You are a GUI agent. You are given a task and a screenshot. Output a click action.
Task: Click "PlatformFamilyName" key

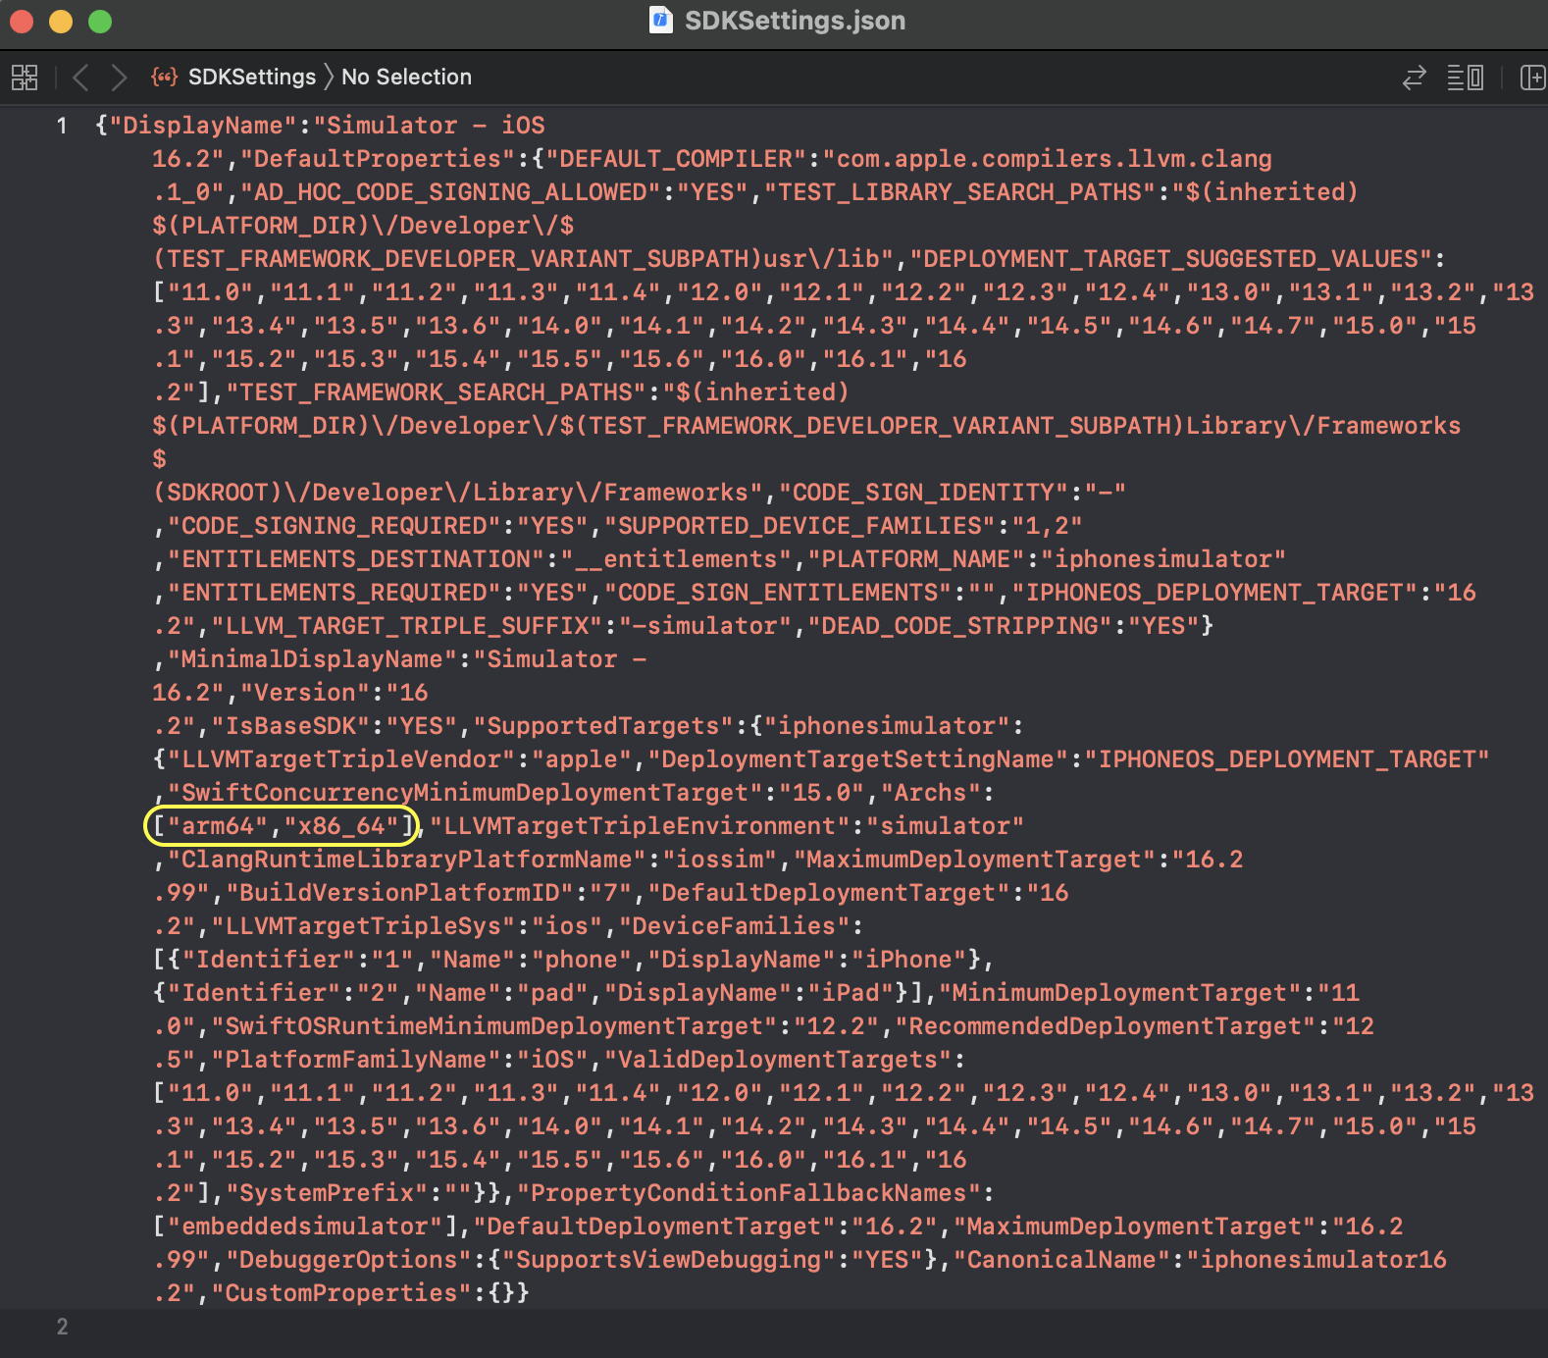click(x=357, y=1060)
